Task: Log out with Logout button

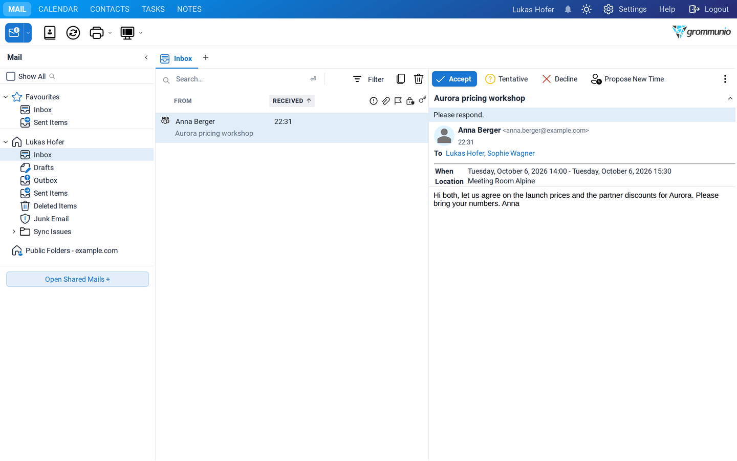Action: pyautogui.click(x=709, y=9)
